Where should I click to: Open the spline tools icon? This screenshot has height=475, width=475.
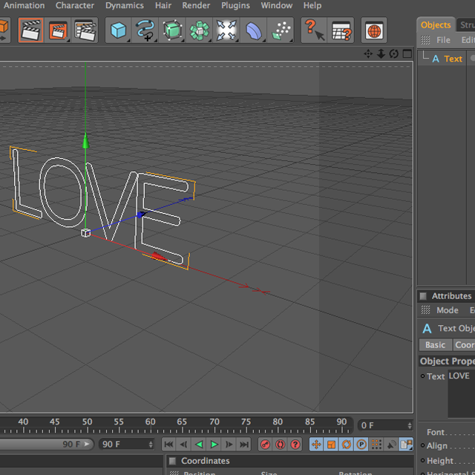[145, 30]
